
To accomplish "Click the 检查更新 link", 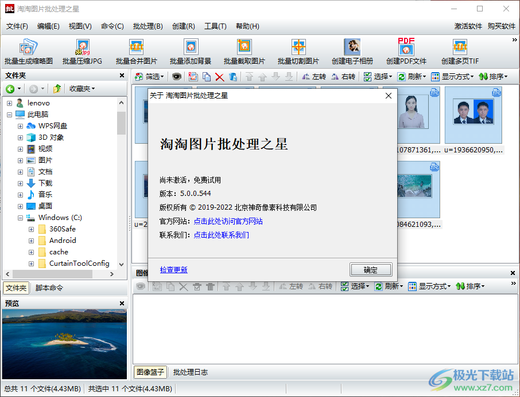I will coord(173,270).
